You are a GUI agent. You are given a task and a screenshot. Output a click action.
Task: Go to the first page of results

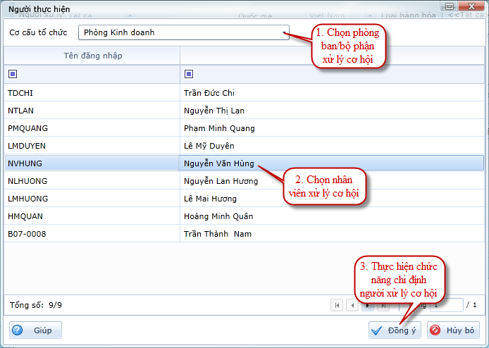[338, 305]
